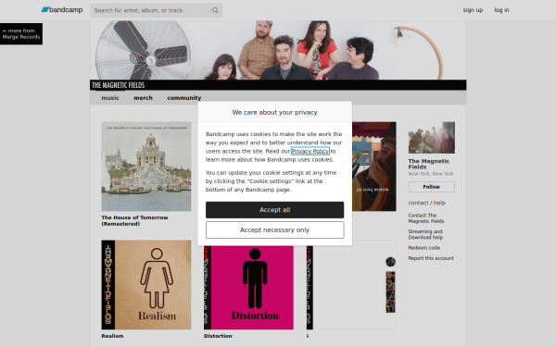Viewport: 556px width, 347px height.
Task: Open the 50 Song Memoir album cover
Action: (x=374, y=167)
